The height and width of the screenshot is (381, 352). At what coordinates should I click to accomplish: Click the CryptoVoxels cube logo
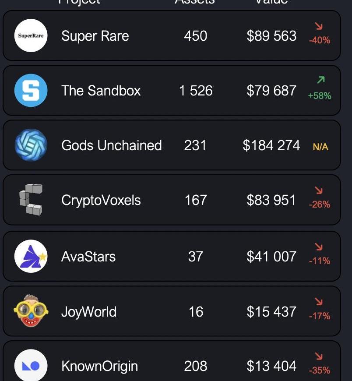coord(31,200)
